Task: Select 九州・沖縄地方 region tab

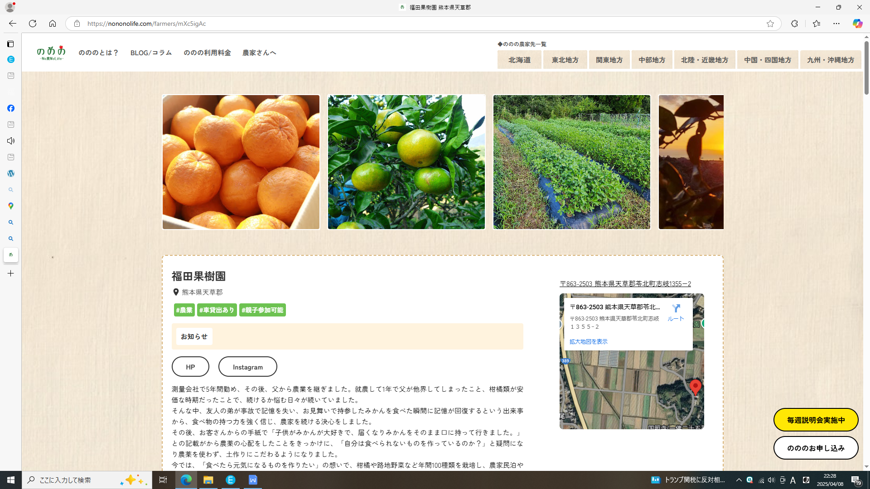Action: 830,60
